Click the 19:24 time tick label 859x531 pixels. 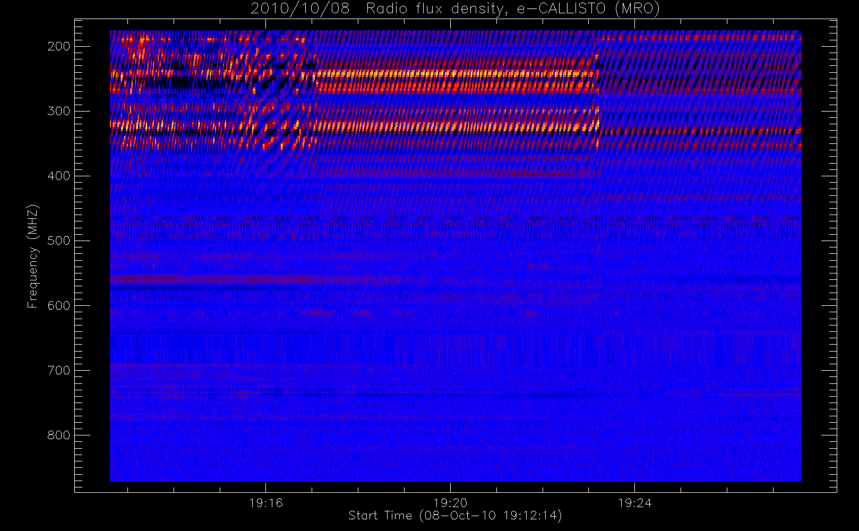(x=634, y=503)
